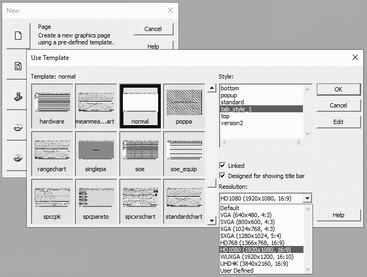Select bottom in Style list

pyautogui.click(x=262, y=88)
